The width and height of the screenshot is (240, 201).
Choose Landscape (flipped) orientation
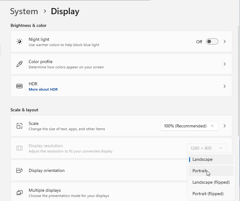211,182
